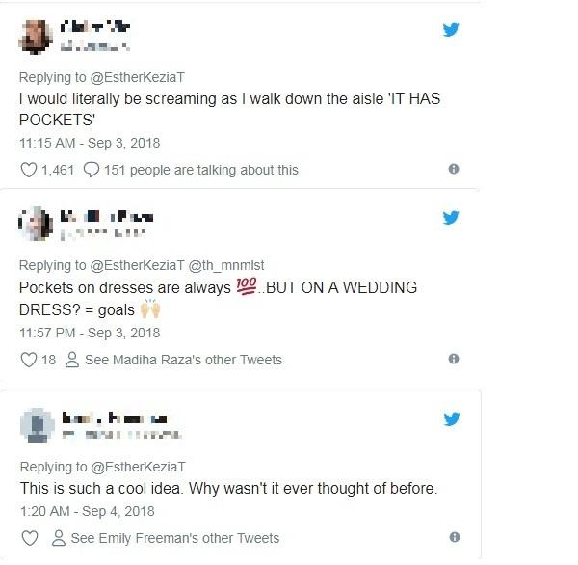Image resolution: width=578 pixels, height=565 pixels.
Task: Open third tweet author's default avatar
Action: (x=37, y=424)
